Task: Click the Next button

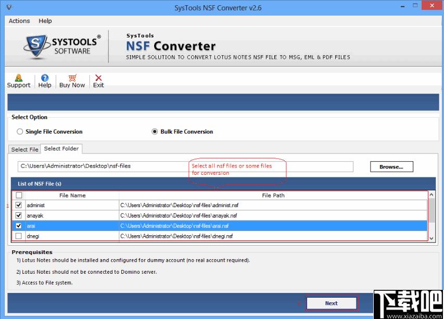Action: 332,303
